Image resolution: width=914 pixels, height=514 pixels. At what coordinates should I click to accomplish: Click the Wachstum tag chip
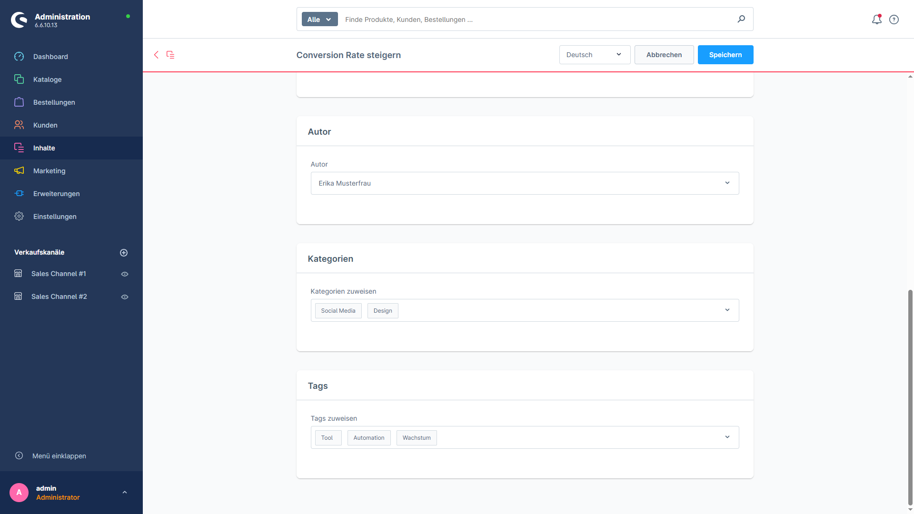417,438
